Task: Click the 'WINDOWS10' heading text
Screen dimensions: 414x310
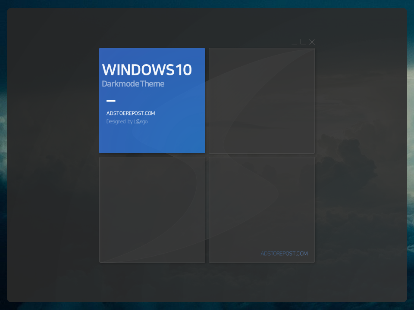Action: (147, 70)
